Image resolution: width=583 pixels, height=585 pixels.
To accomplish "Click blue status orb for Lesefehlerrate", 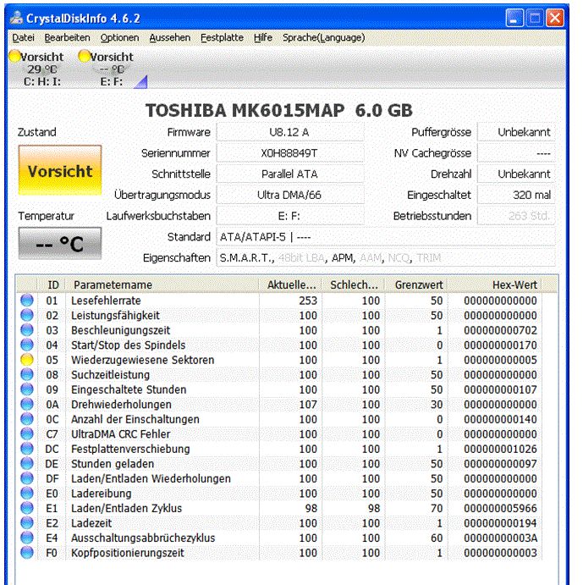I will pyautogui.click(x=26, y=301).
